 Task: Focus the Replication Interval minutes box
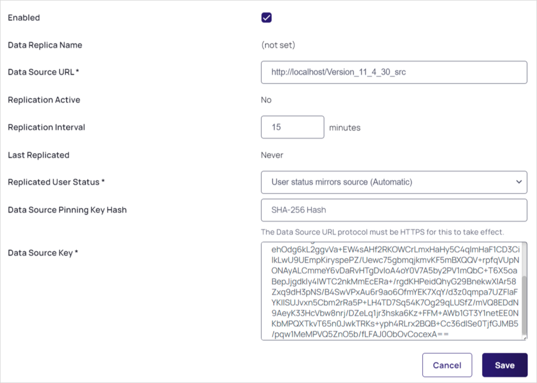point(292,127)
